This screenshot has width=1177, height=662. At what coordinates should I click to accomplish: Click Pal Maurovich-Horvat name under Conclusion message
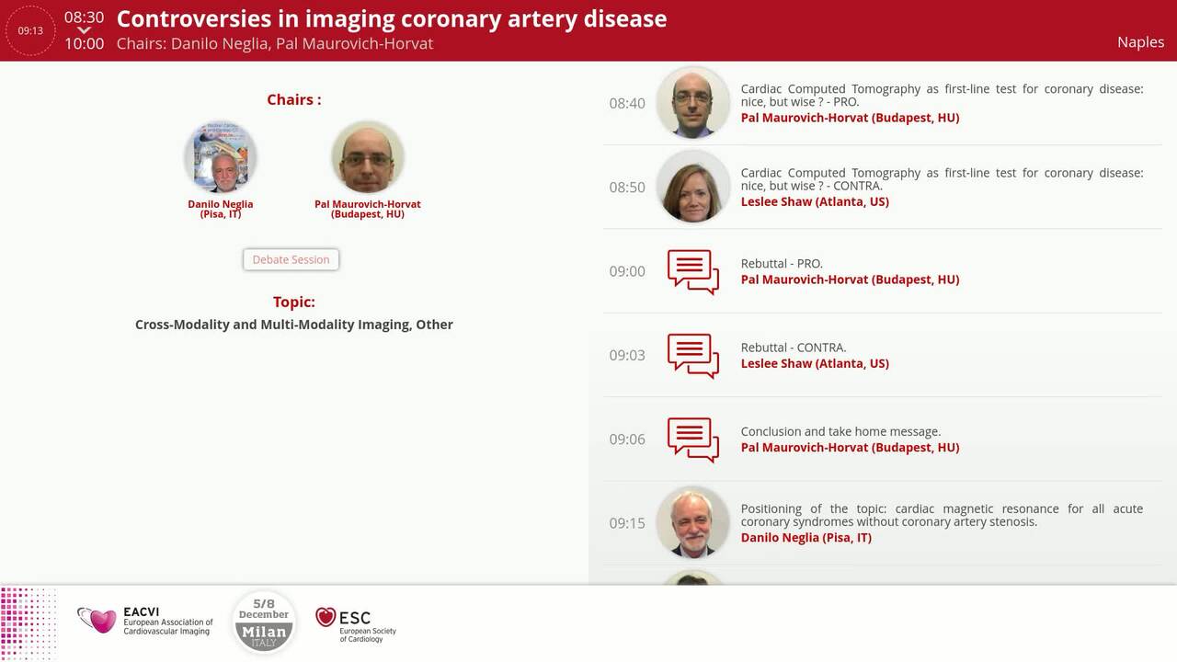[850, 448]
